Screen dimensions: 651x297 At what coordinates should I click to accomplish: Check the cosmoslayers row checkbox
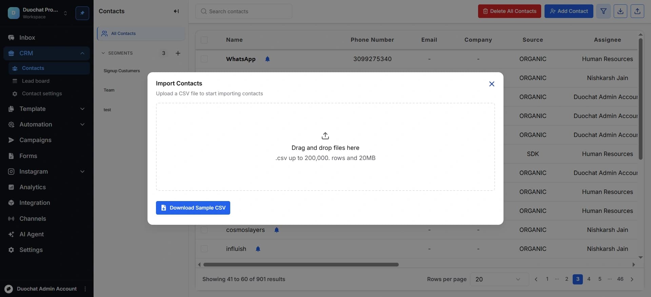point(204,230)
